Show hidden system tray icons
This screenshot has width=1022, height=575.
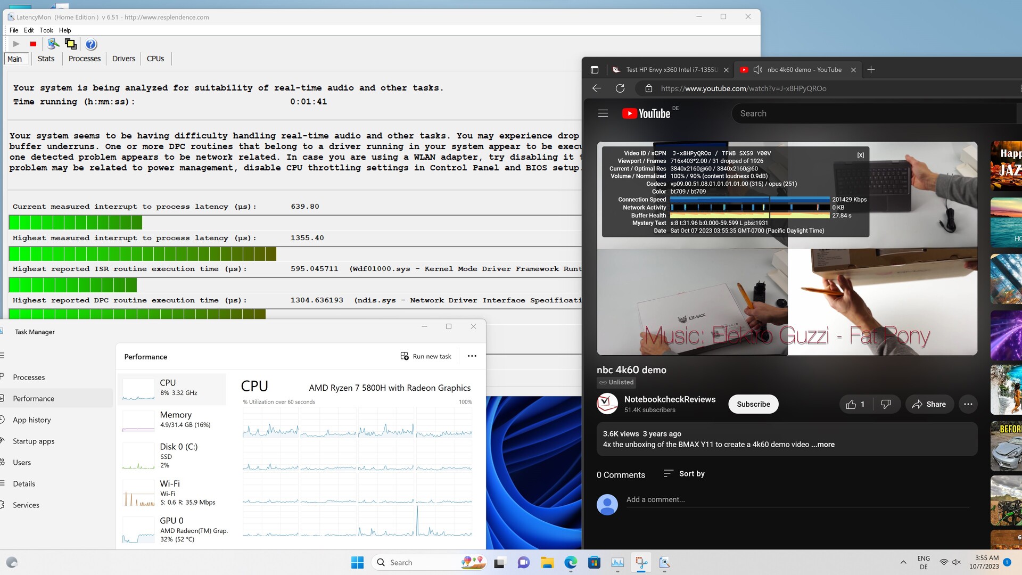pyautogui.click(x=903, y=562)
